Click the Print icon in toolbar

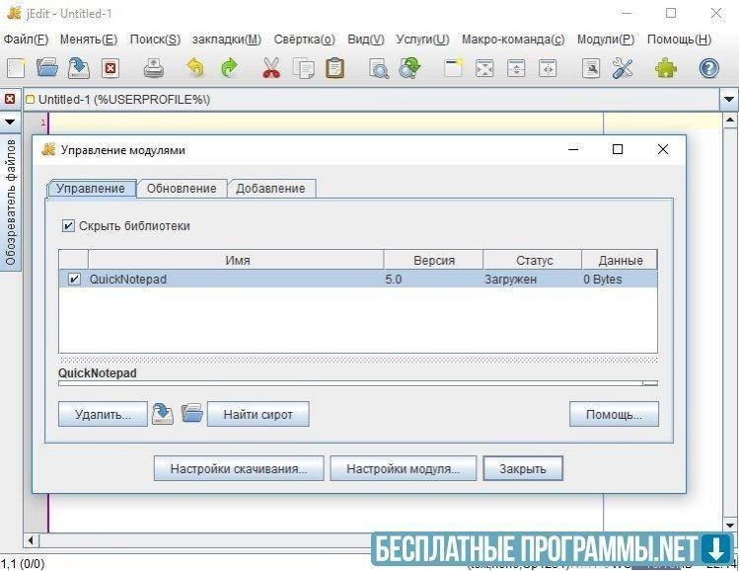tap(154, 68)
